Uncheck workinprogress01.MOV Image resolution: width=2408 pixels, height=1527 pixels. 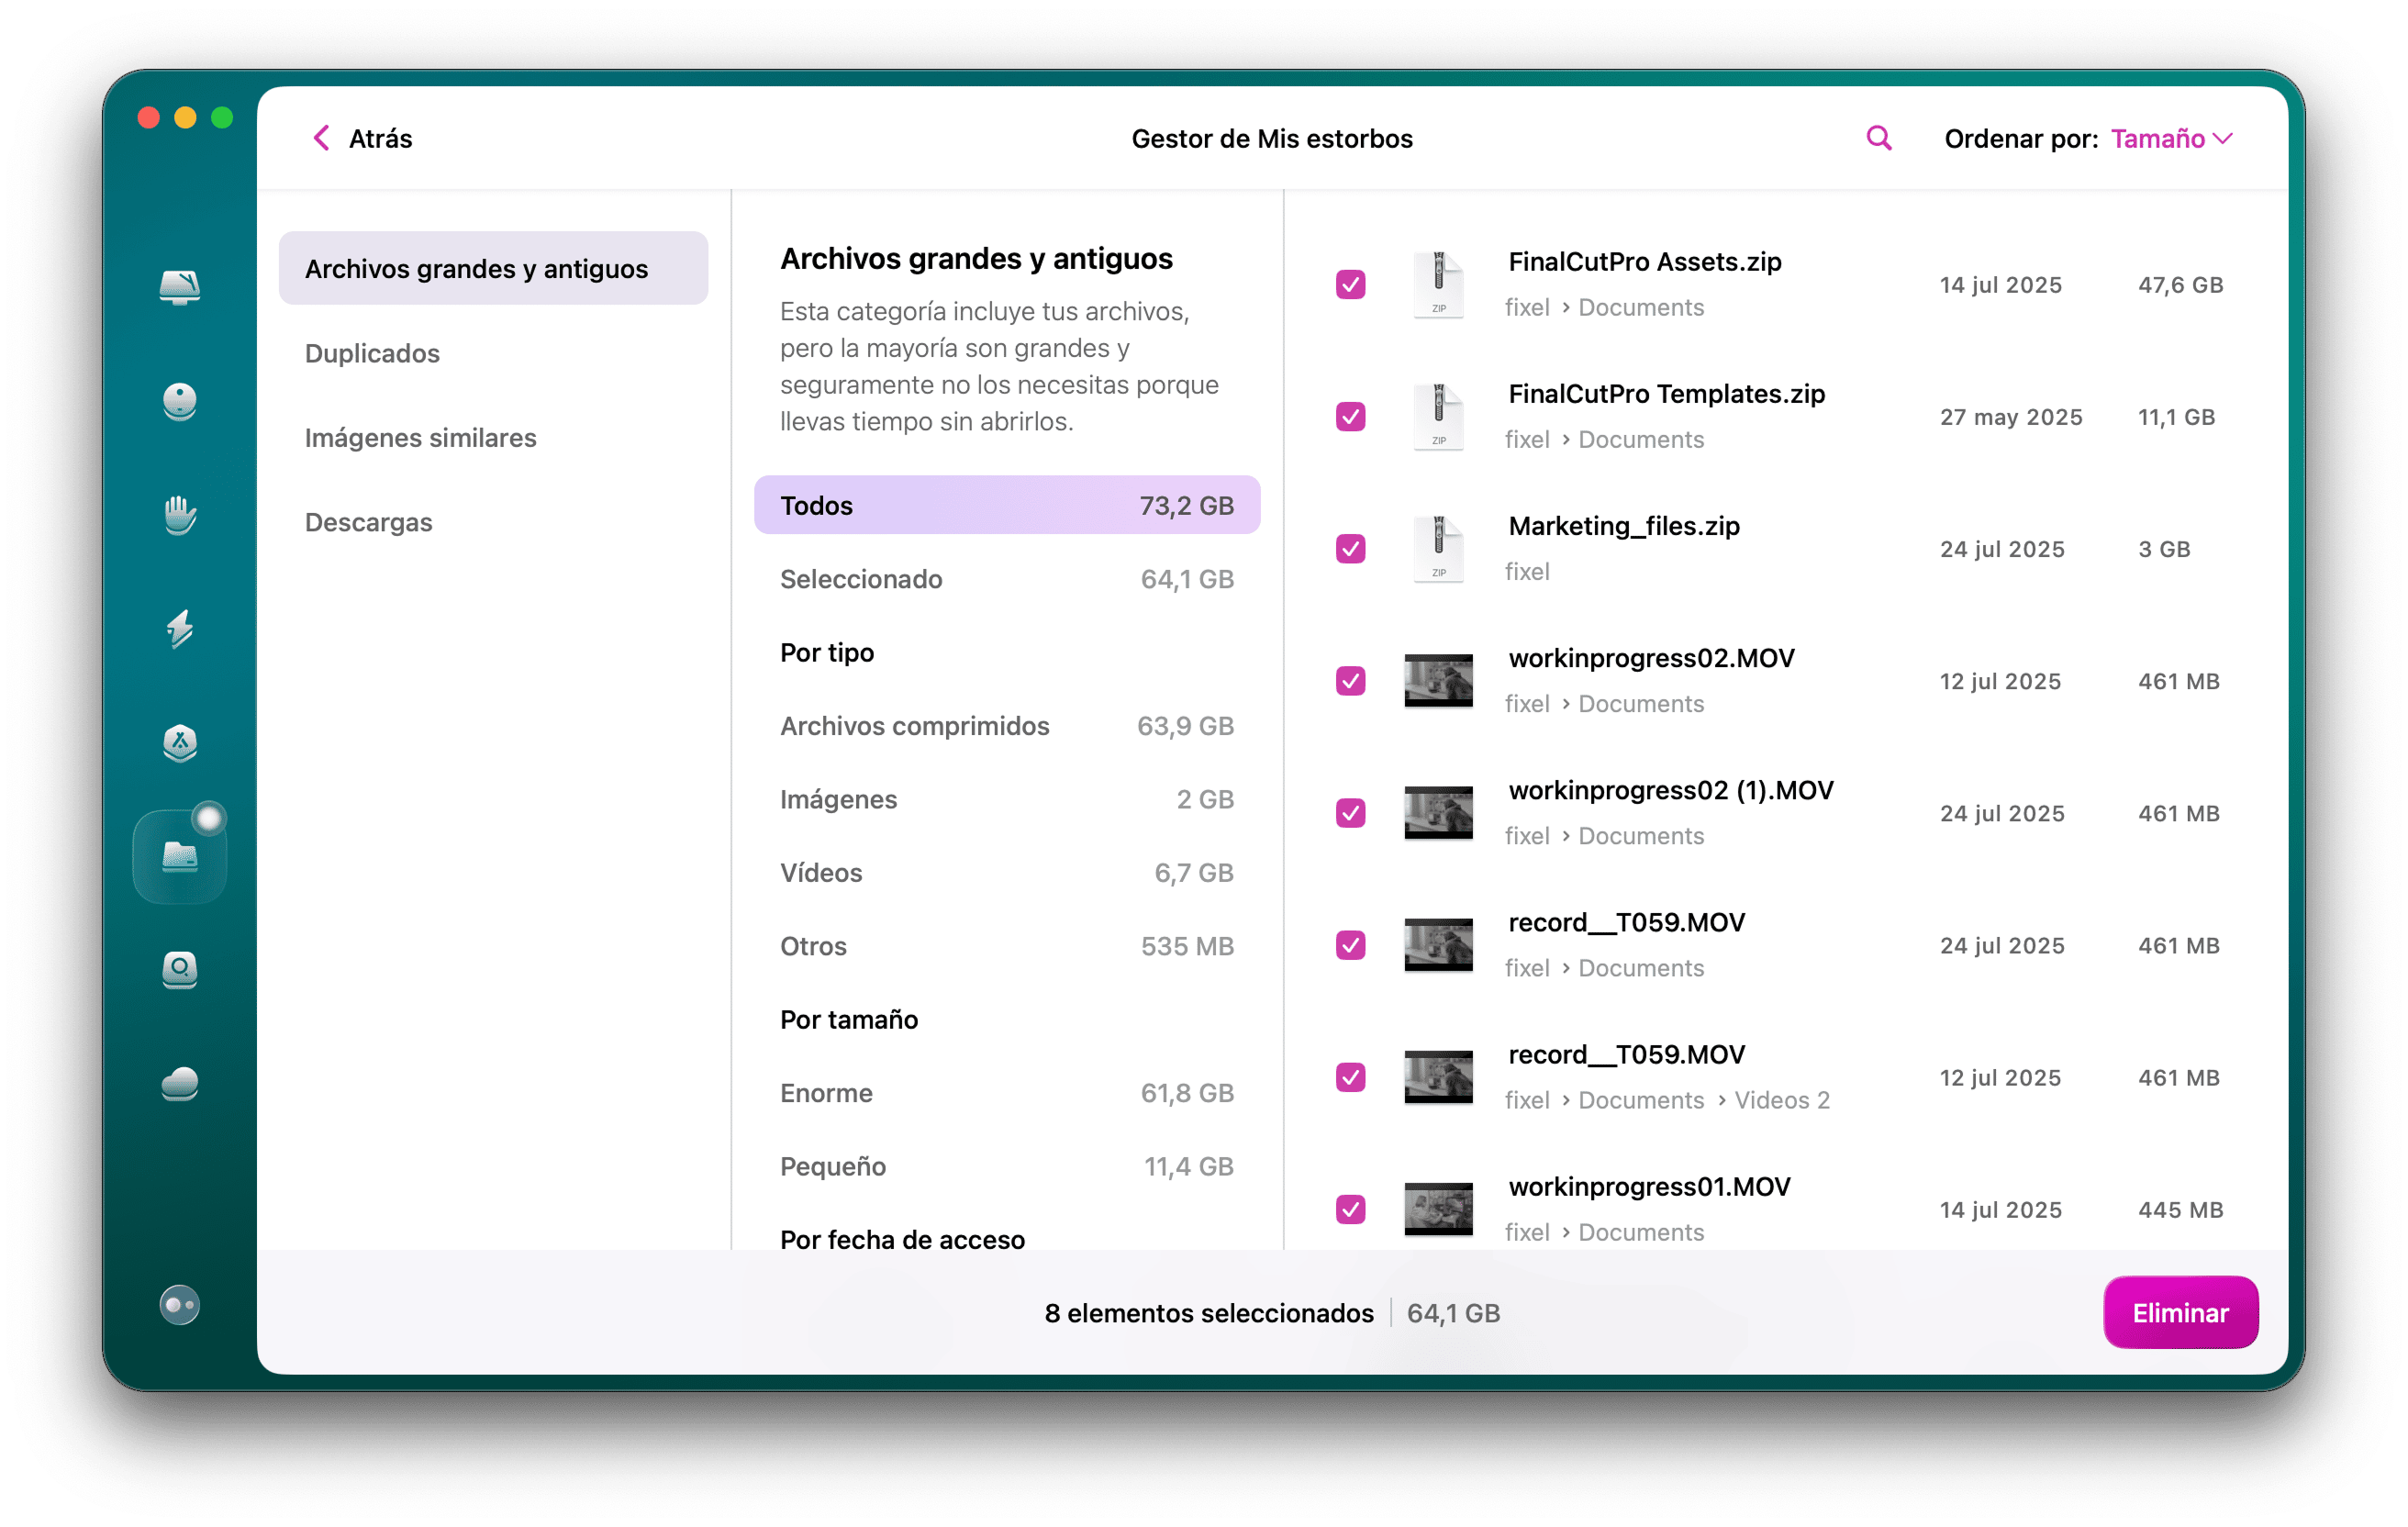(x=1350, y=1209)
